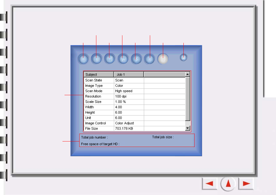276x195 pixels.
Task: Click the 100 dpi value cell
Action: (x=129, y=96)
